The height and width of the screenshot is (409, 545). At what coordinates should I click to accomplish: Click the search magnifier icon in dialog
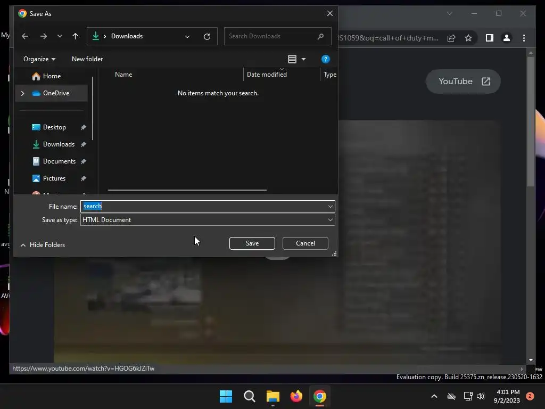pyautogui.click(x=320, y=36)
